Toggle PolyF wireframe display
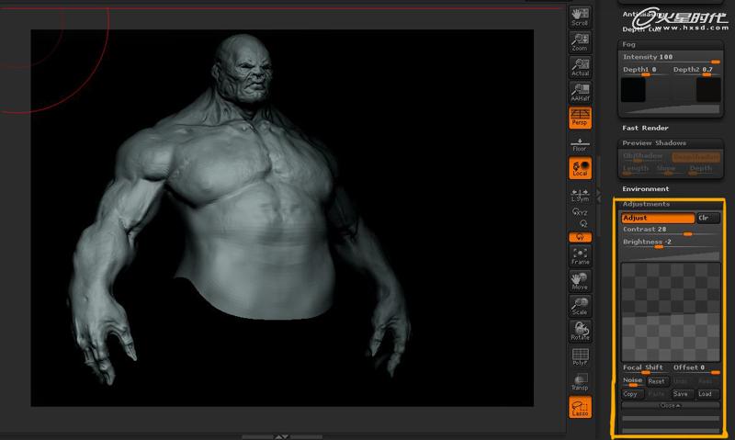The image size is (735, 440). click(x=580, y=356)
